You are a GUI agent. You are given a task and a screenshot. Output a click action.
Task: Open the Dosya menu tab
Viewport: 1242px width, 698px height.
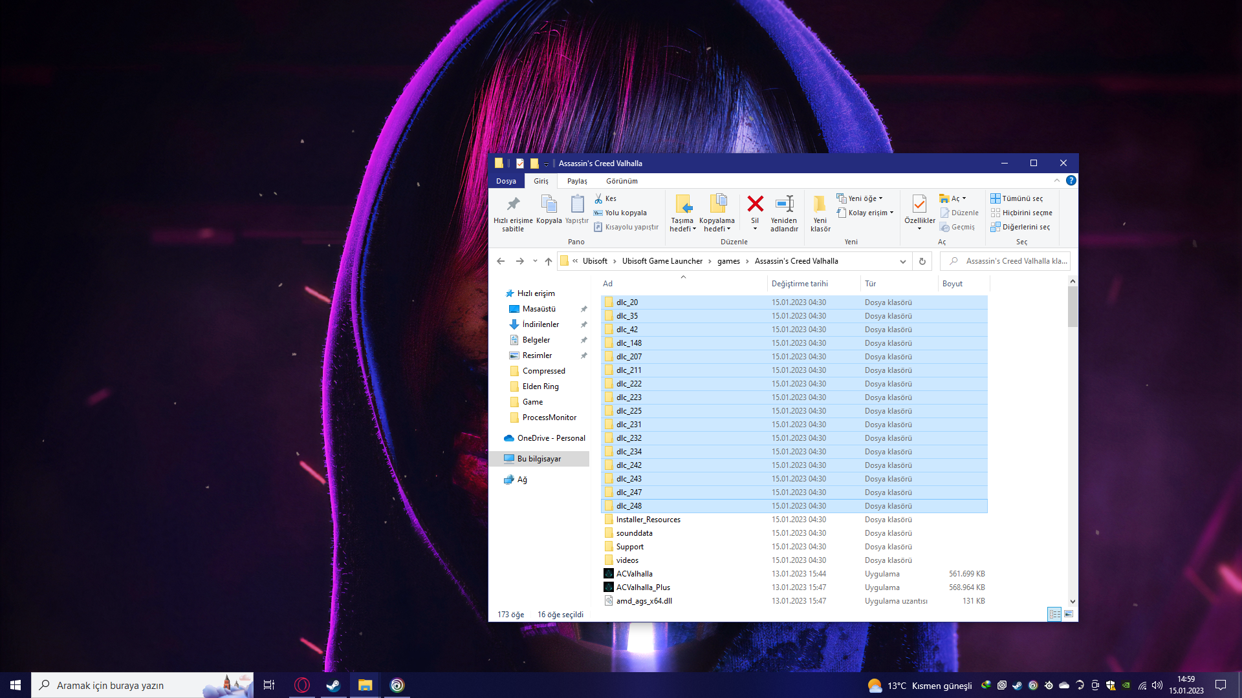pyautogui.click(x=506, y=181)
